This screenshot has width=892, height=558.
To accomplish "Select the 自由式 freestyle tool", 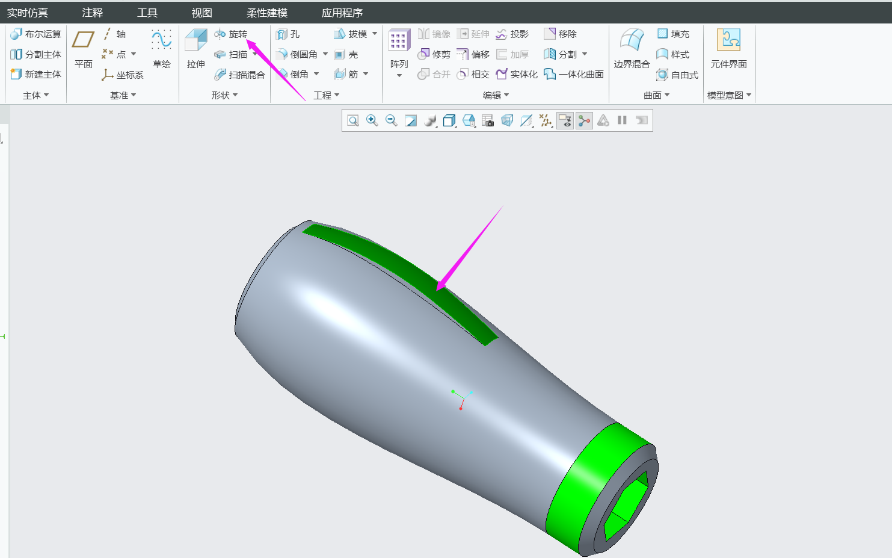I will click(677, 75).
